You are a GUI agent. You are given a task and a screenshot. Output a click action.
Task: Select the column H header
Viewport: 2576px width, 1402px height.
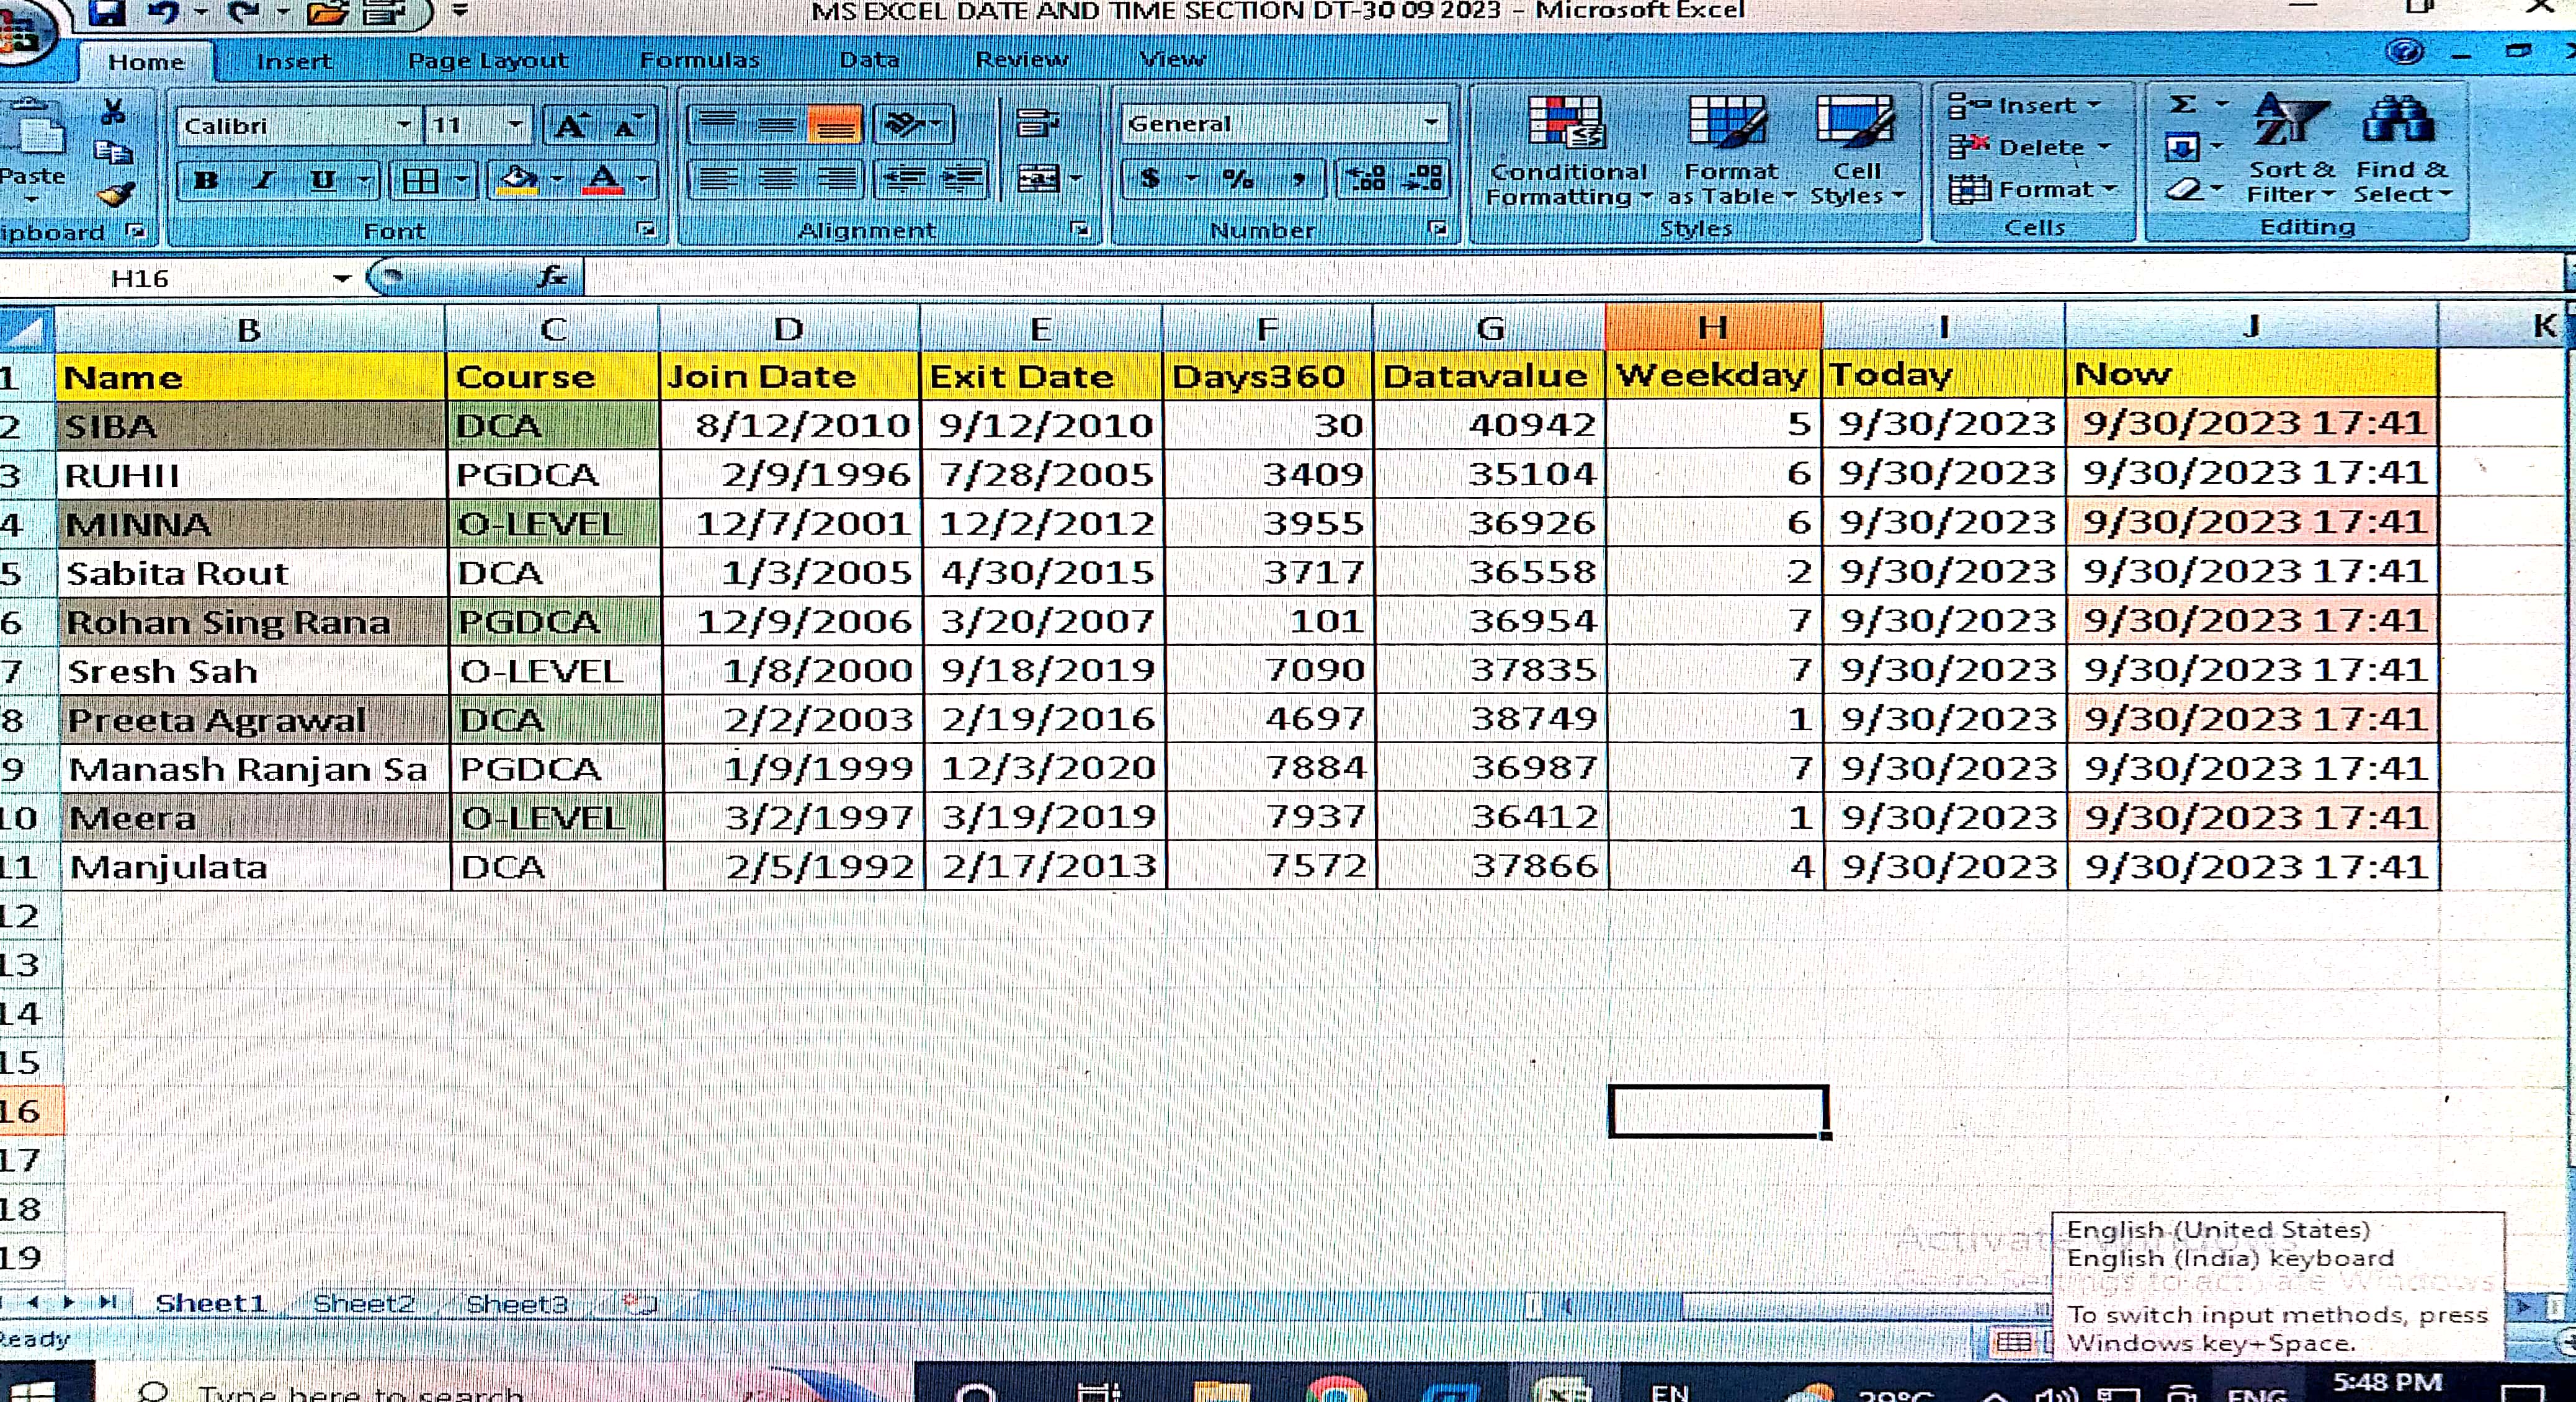coord(1712,327)
